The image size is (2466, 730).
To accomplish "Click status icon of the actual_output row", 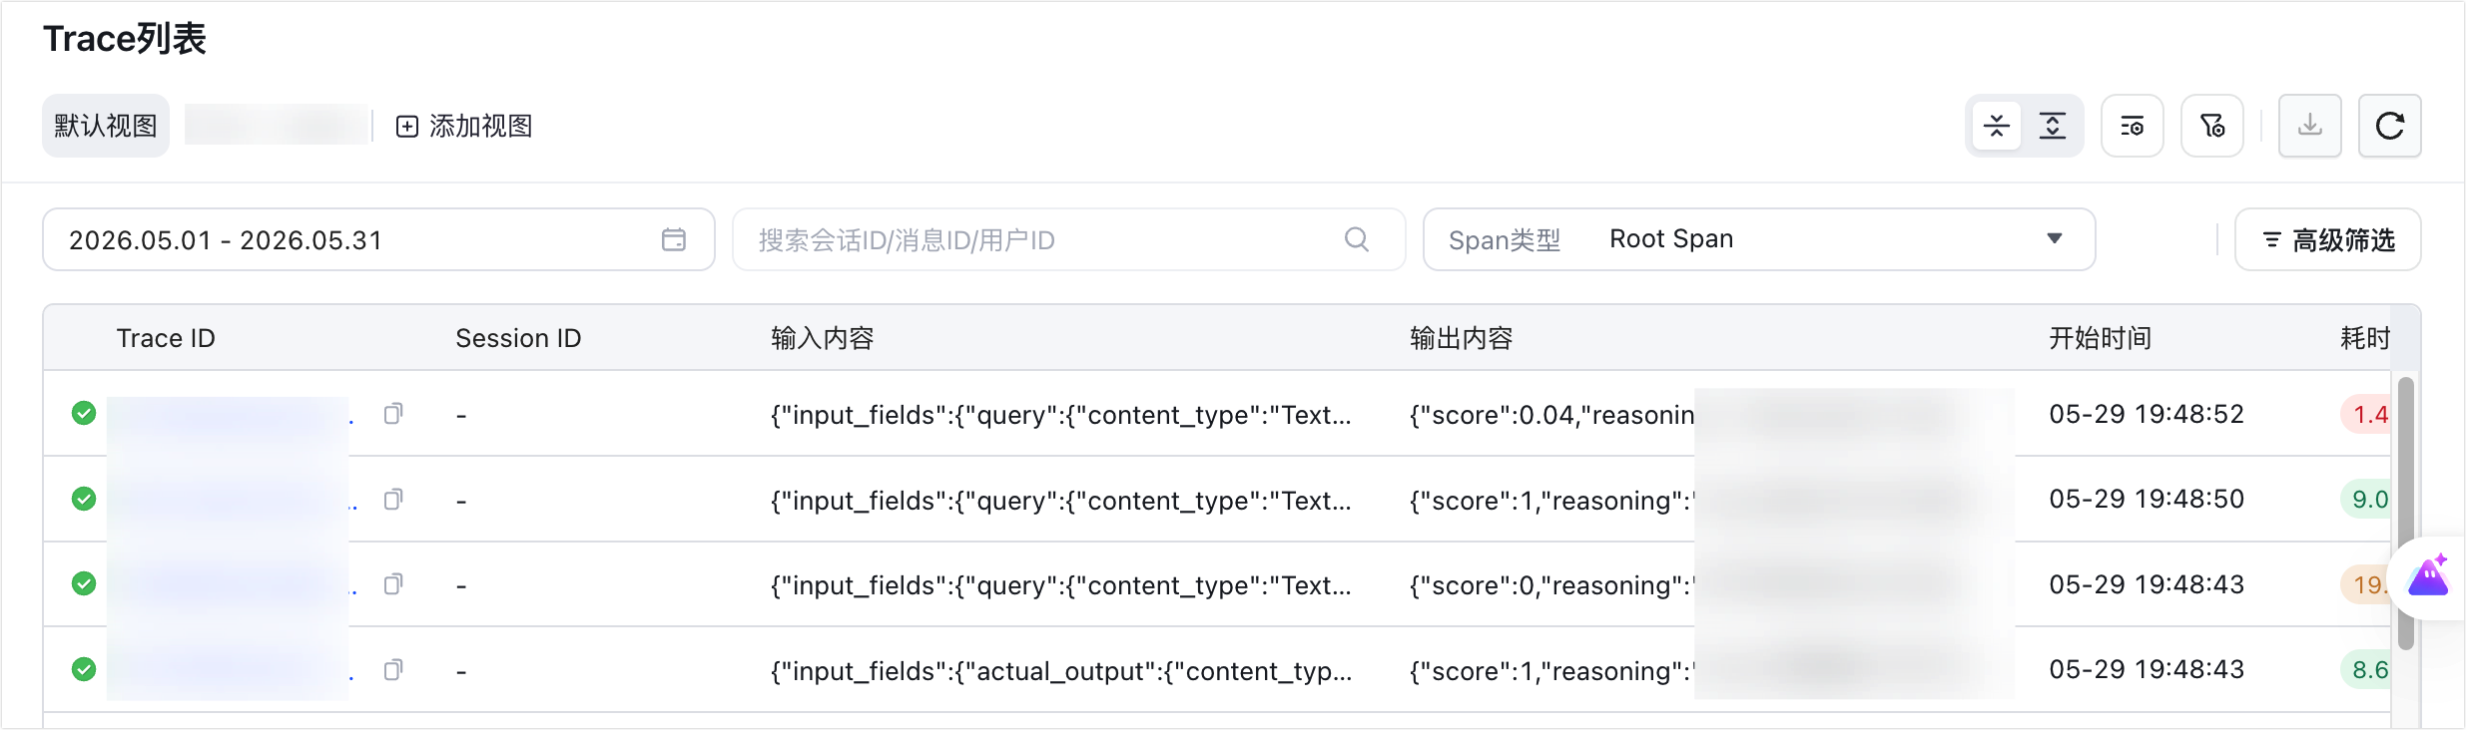I will pyautogui.click(x=84, y=669).
